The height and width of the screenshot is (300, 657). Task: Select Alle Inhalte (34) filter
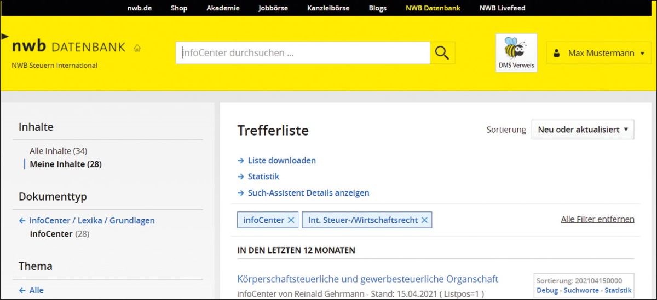pos(58,151)
